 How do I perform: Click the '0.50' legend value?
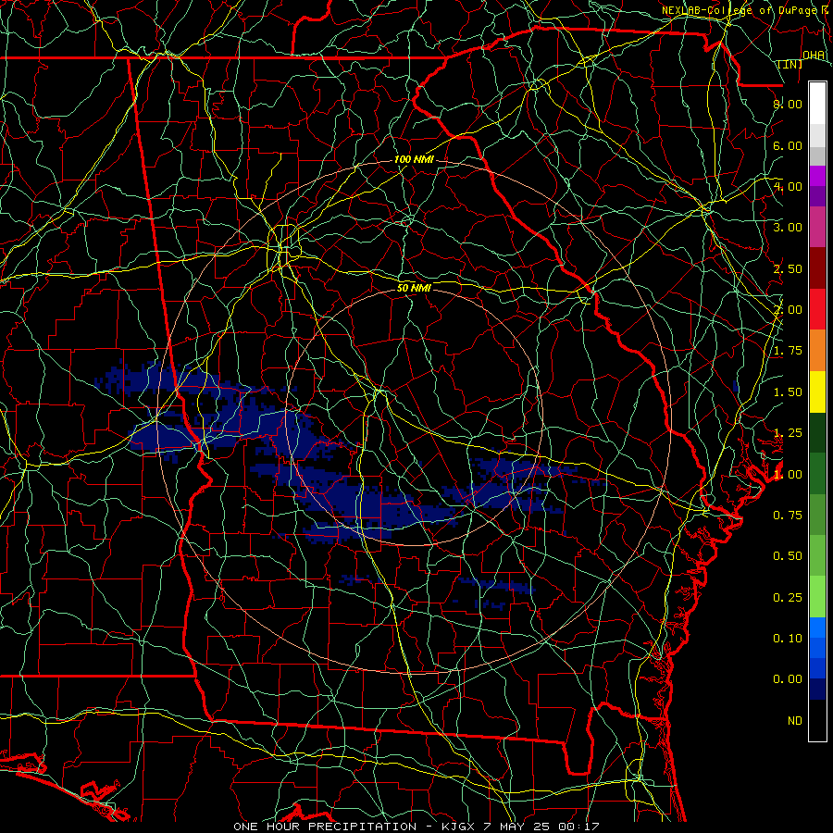[x=788, y=556]
